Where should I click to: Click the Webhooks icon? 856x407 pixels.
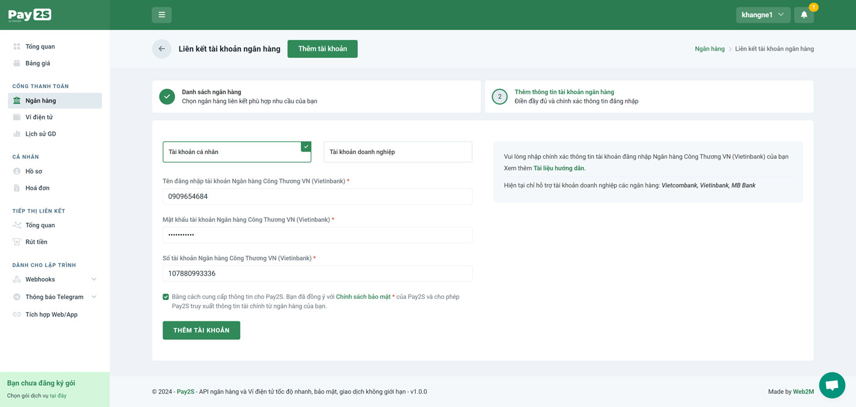17,279
